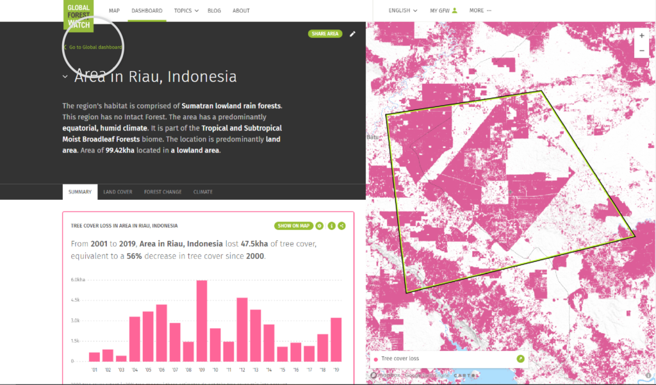This screenshot has width=656, height=385.
Task: Open the Map page
Action: click(114, 10)
